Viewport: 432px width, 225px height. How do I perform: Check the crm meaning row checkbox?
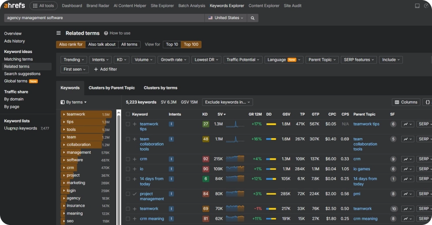[x=128, y=218]
